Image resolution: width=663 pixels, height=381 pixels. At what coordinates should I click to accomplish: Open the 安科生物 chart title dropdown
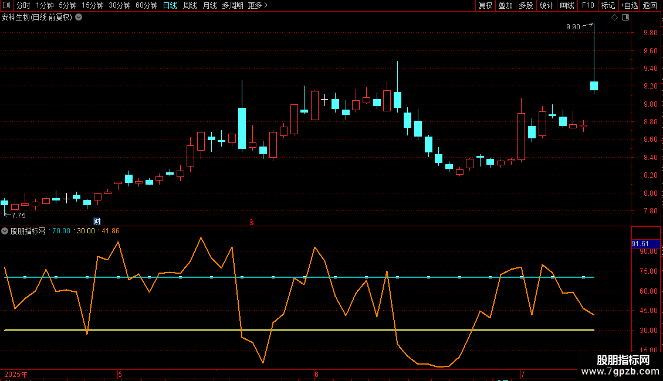click(x=79, y=18)
